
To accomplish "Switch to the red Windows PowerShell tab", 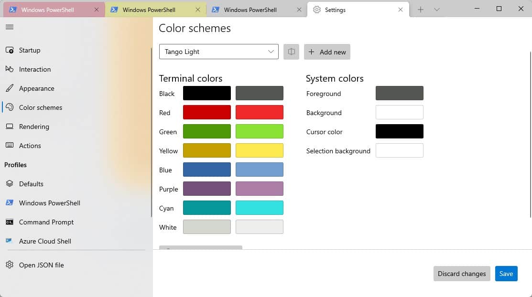I will tap(48, 10).
